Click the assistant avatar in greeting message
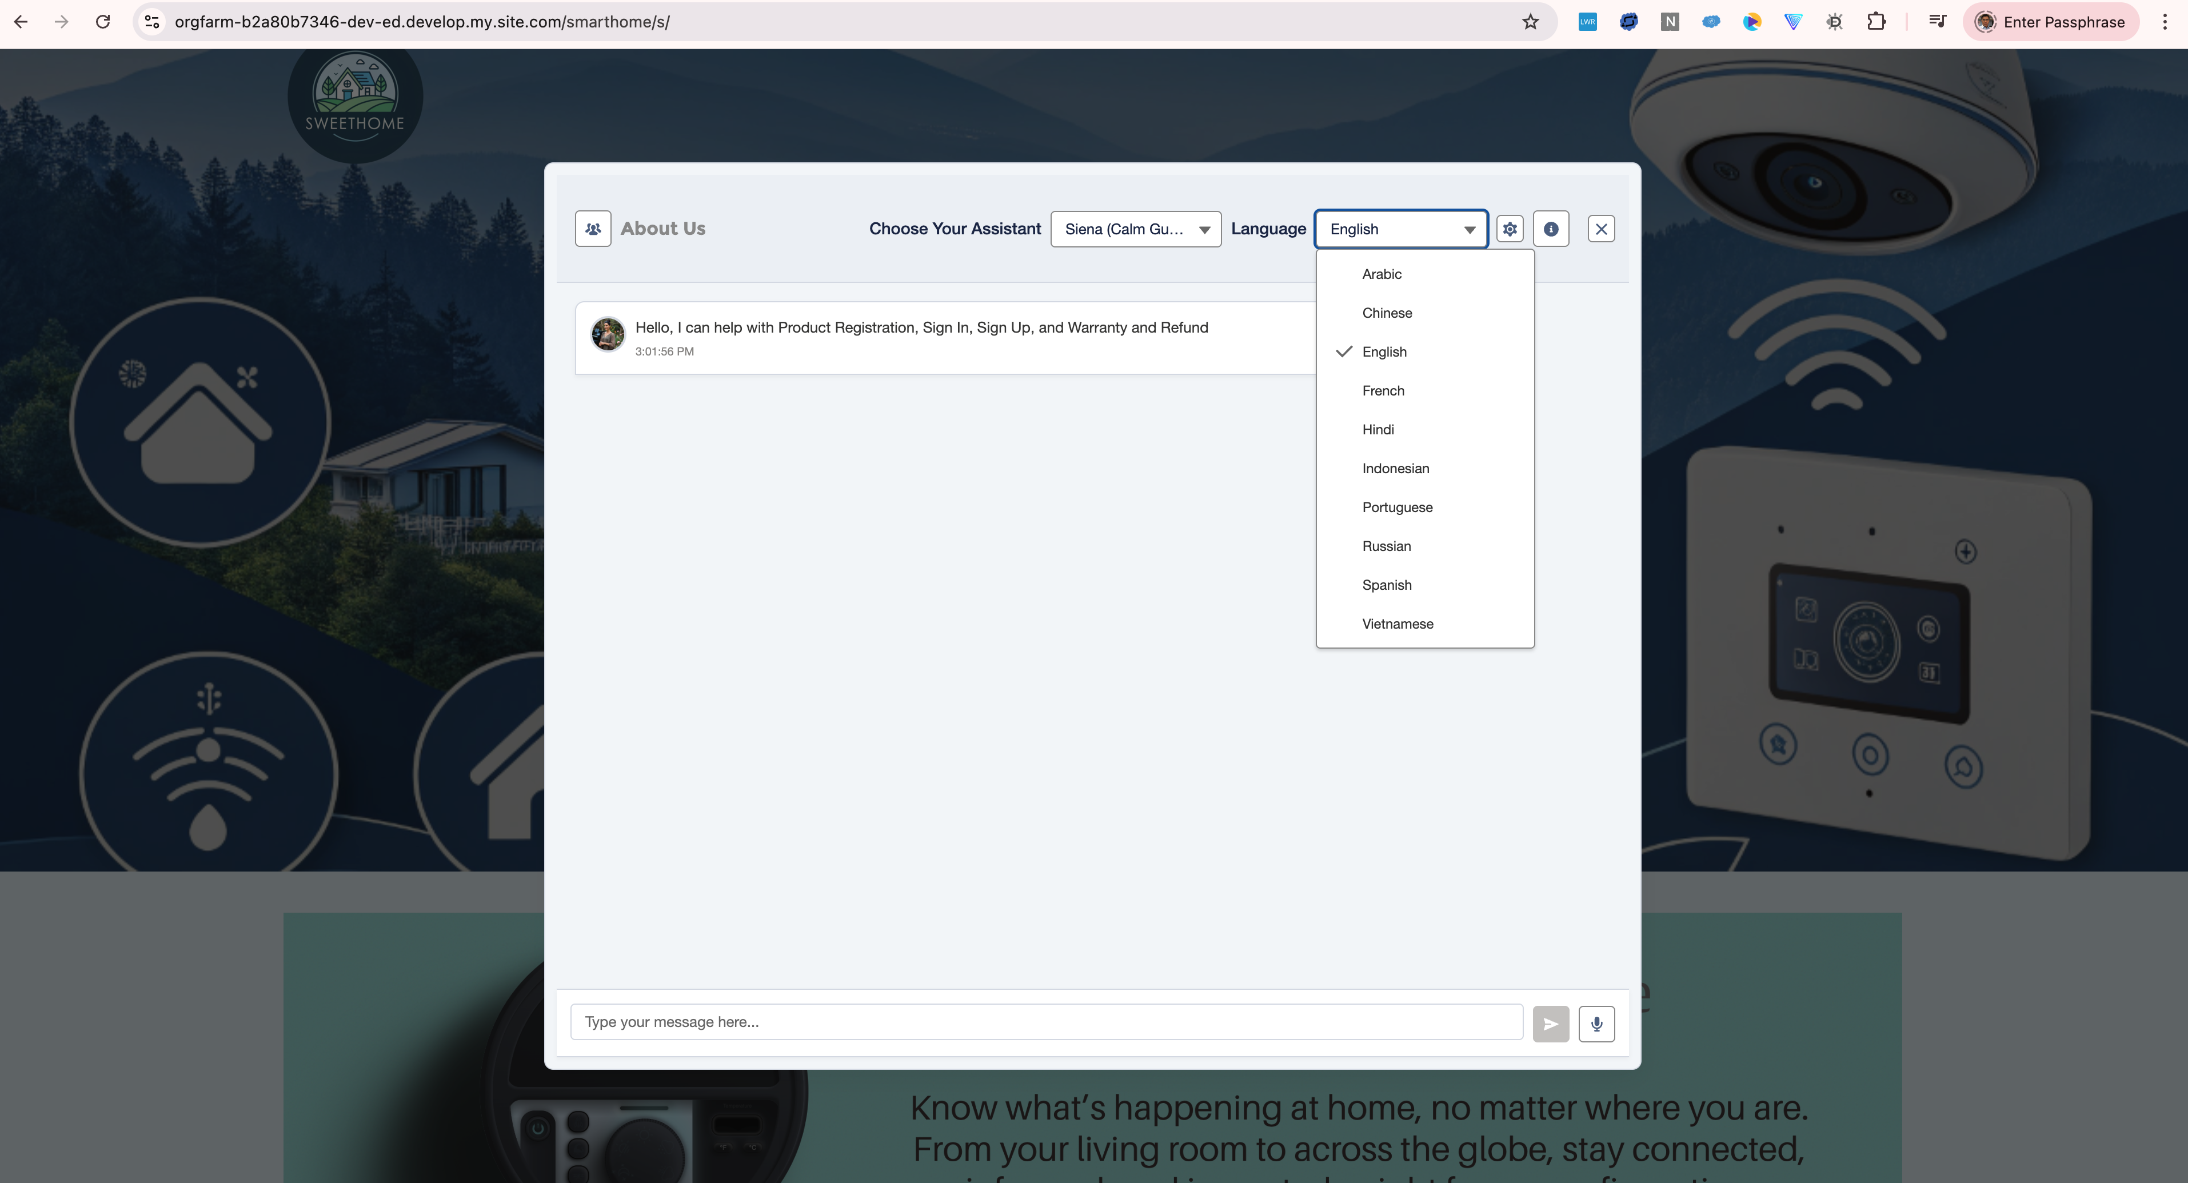This screenshot has height=1183, width=2188. coord(608,334)
